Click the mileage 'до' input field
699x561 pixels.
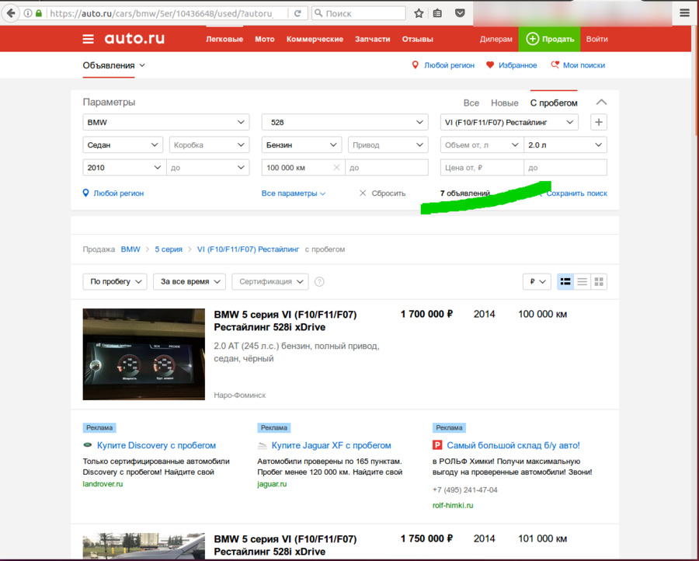[387, 168]
